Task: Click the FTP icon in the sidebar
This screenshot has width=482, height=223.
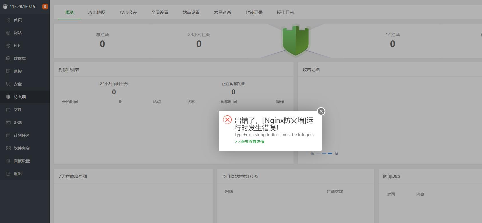Action: [8, 46]
